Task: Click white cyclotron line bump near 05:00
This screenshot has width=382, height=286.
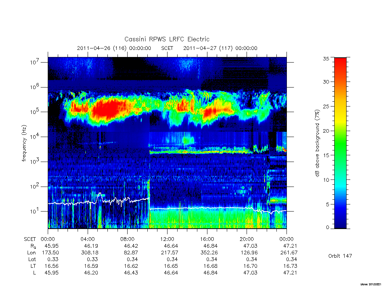Action: 99,195
